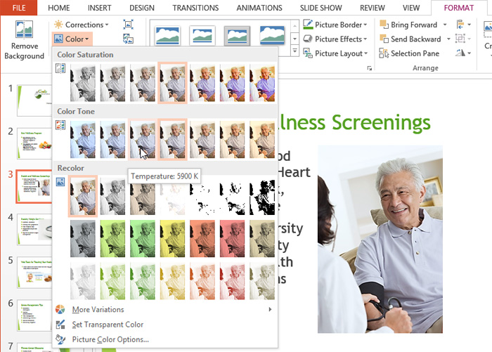This screenshot has height=352, width=492.
Task: Apply the second picture style with white frame
Action: pyautogui.click(x=202, y=36)
